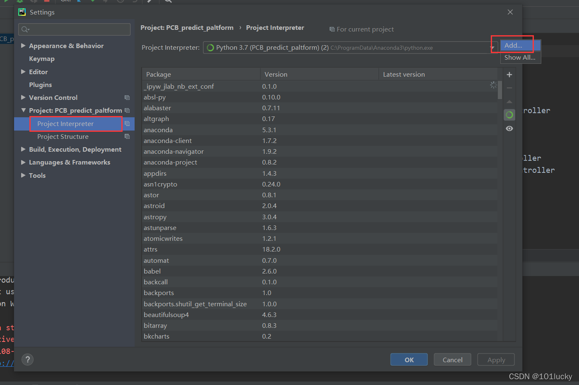579x385 pixels.
Task: Select the anaconda-client package row
Action: coord(319,140)
